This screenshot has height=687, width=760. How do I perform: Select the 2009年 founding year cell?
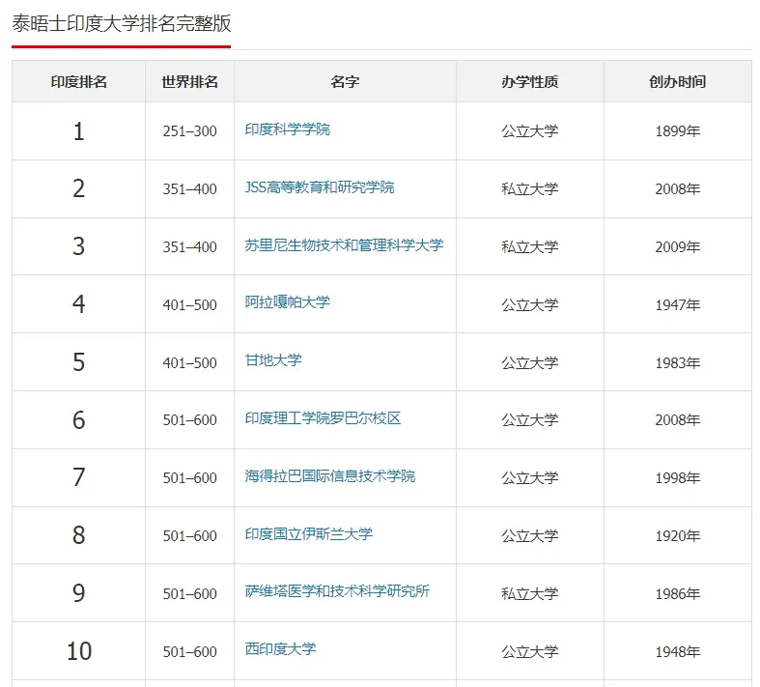tap(678, 247)
